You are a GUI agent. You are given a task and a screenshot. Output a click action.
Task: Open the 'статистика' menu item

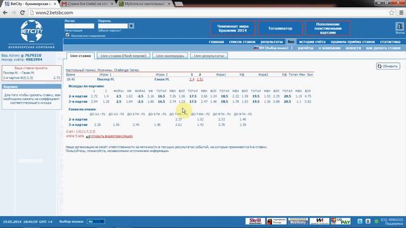[390, 42]
